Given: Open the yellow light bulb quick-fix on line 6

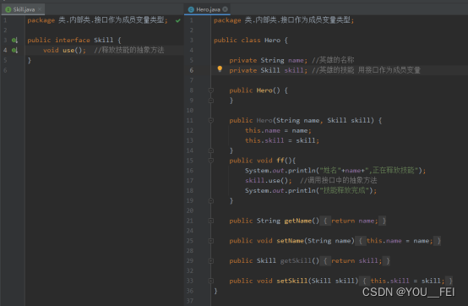Looking at the screenshot, I should click(x=220, y=69).
